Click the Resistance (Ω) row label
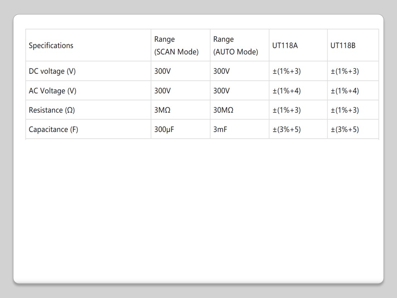The height and width of the screenshot is (298, 397). (52, 110)
